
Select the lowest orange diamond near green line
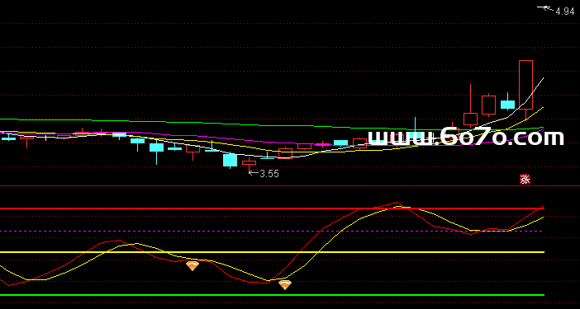285,284
